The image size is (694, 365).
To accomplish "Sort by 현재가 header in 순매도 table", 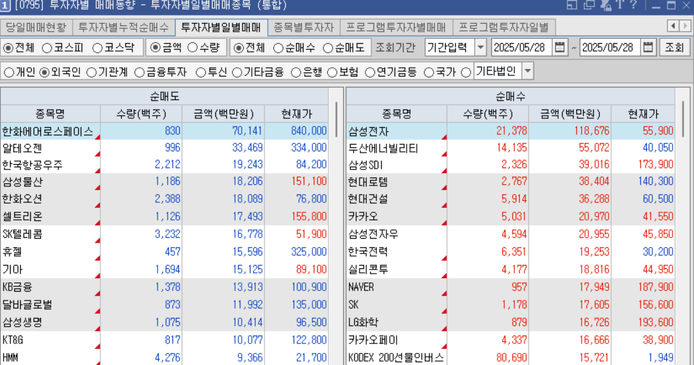I will [x=297, y=114].
